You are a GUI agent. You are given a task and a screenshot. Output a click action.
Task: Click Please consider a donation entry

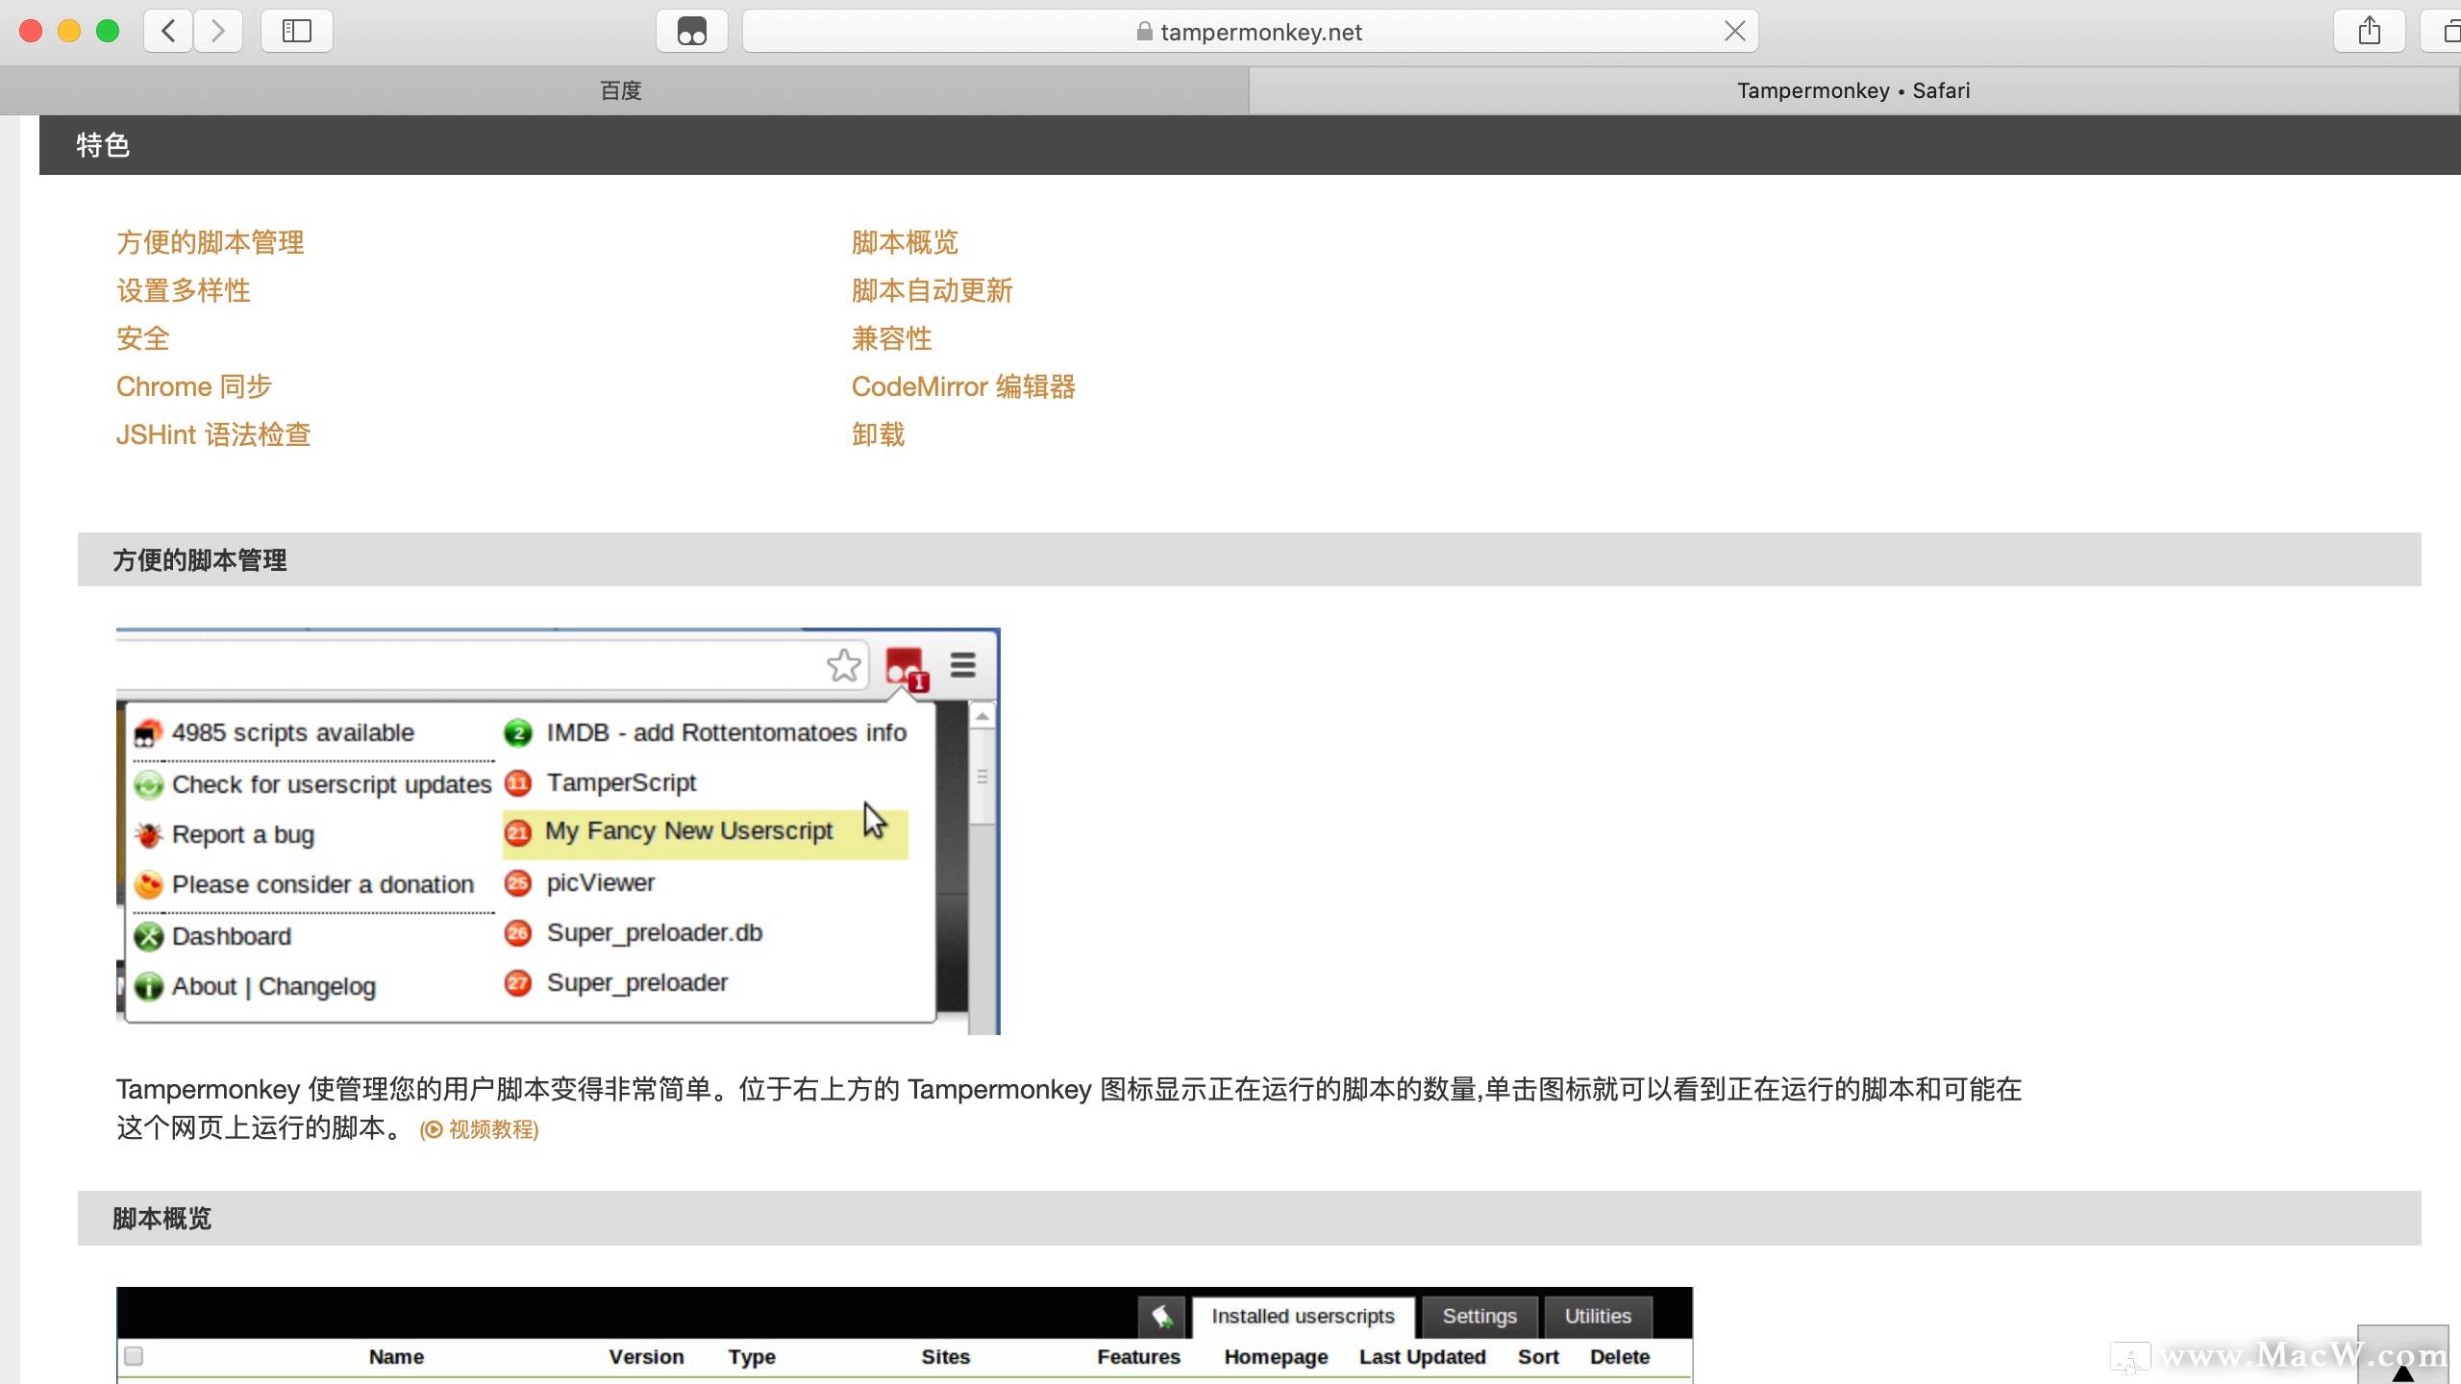click(x=305, y=884)
